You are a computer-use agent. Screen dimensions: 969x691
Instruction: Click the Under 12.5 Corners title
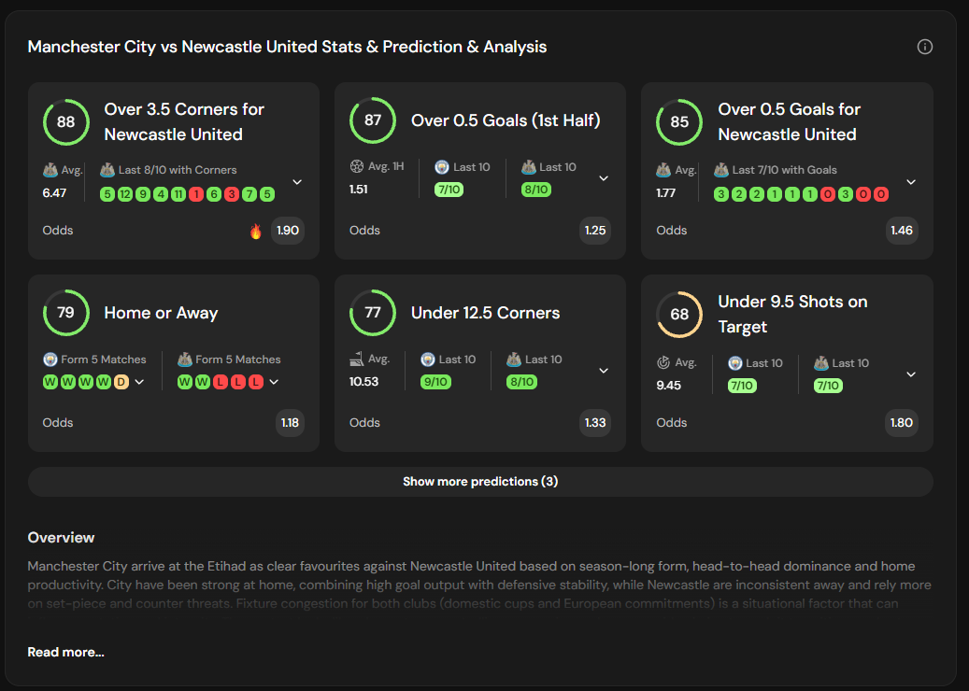coord(485,313)
